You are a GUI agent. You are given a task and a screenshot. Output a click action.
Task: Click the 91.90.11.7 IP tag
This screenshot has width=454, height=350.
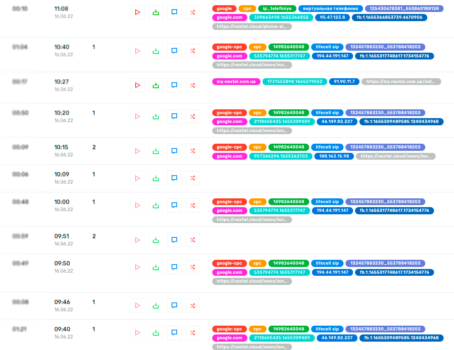344,82
